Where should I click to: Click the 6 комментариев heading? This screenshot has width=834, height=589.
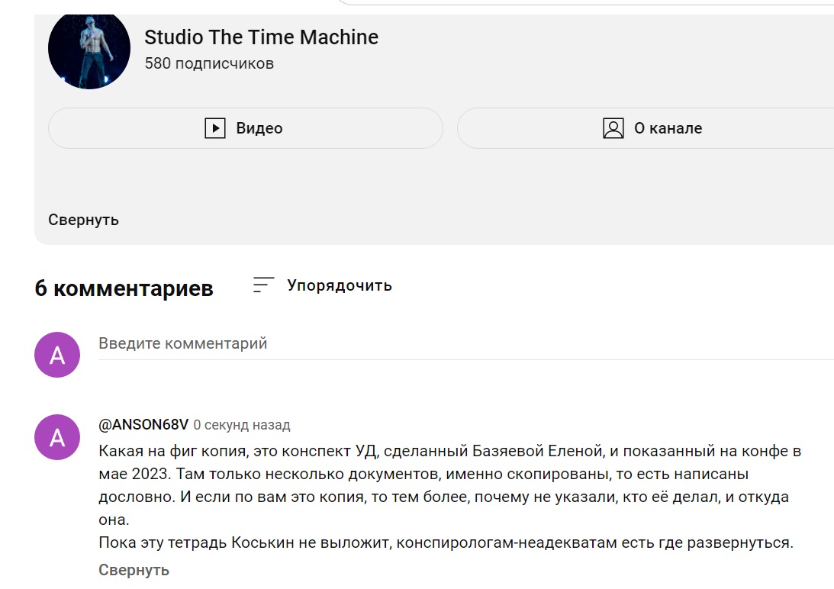pyautogui.click(x=124, y=288)
